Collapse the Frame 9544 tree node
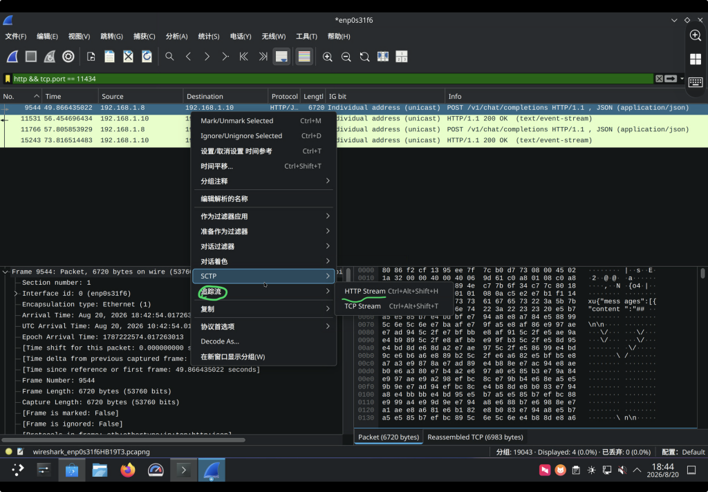Image resolution: width=708 pixels, height=492 pixels. click(6, 272)
